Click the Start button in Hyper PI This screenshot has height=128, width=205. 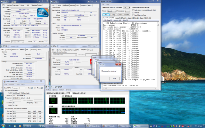[106, 15]
